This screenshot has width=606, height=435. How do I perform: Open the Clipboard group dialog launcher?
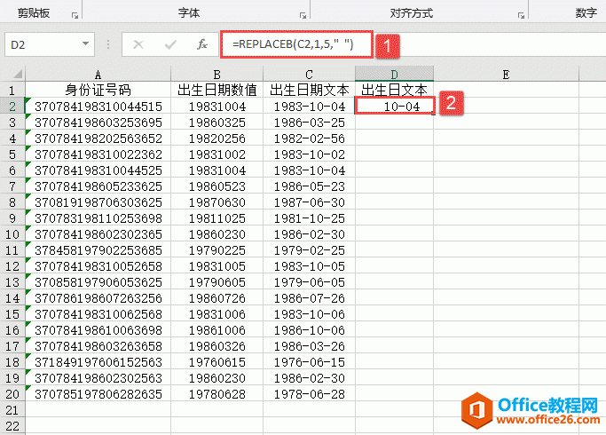tap(75, 15)
